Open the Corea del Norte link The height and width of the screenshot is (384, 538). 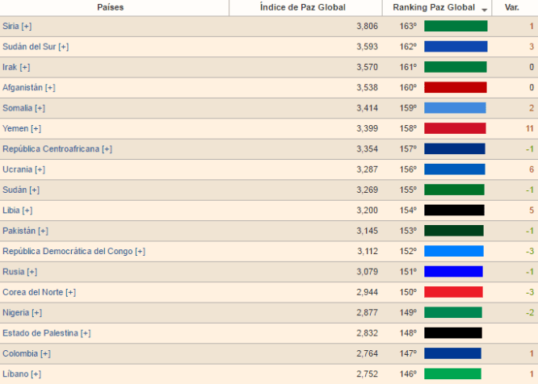coord(33,292)
